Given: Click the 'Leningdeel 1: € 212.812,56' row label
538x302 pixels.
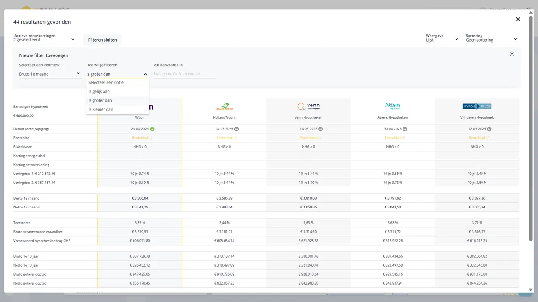Looking at the screenshot, I should 35,174.
